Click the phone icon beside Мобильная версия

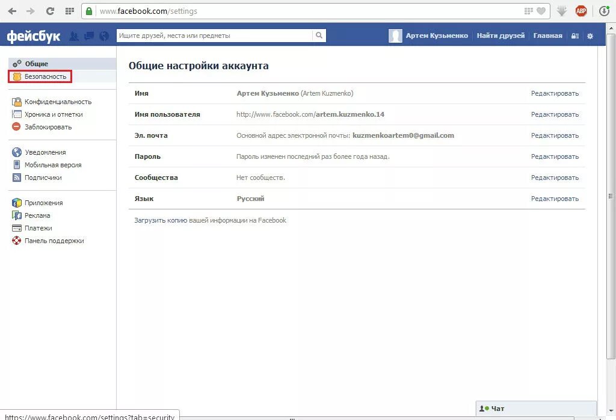[x=16, y=165]
